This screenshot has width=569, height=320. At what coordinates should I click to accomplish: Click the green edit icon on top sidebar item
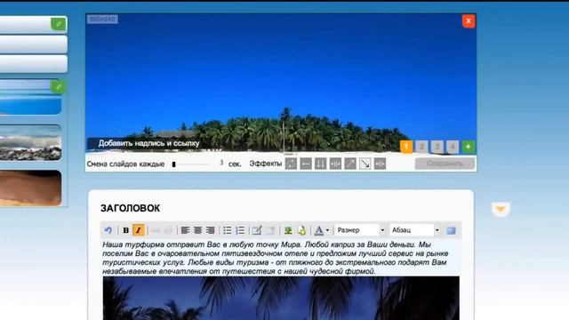(x=58, y=24)
